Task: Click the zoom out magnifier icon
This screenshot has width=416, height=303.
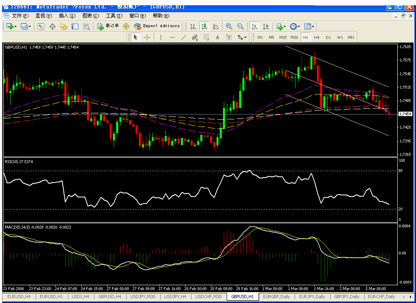Action: [240, 26]
